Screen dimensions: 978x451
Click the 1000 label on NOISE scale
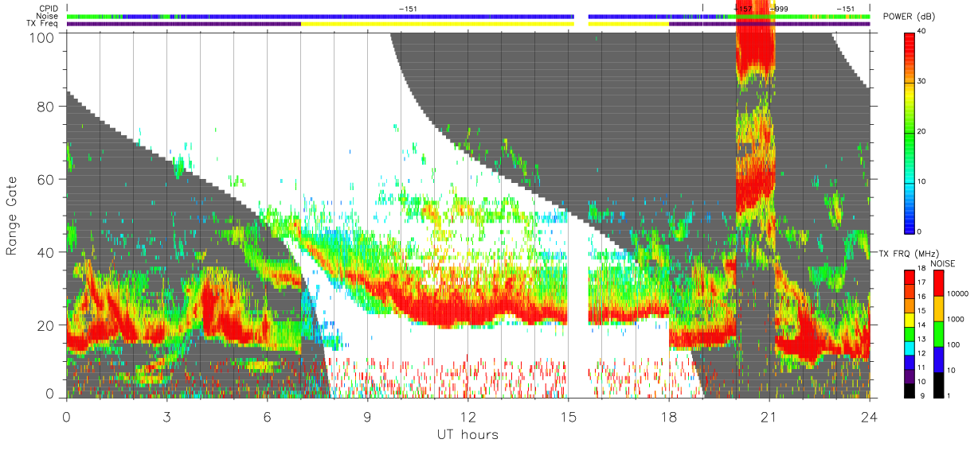[956, 321]
